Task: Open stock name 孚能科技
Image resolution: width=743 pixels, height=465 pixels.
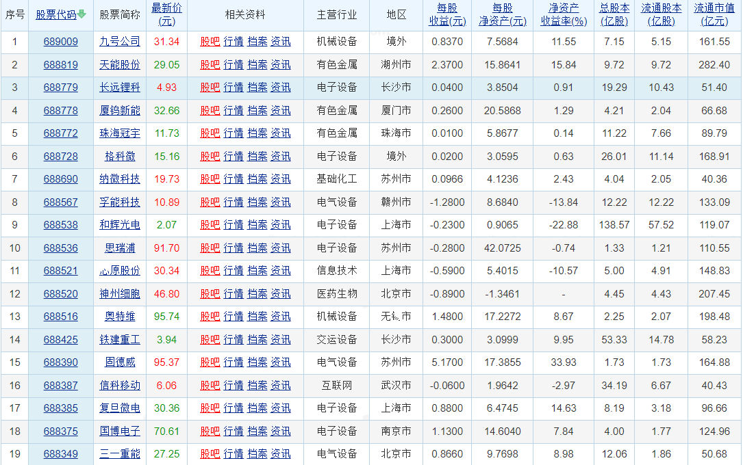Action: pos(120,202)
